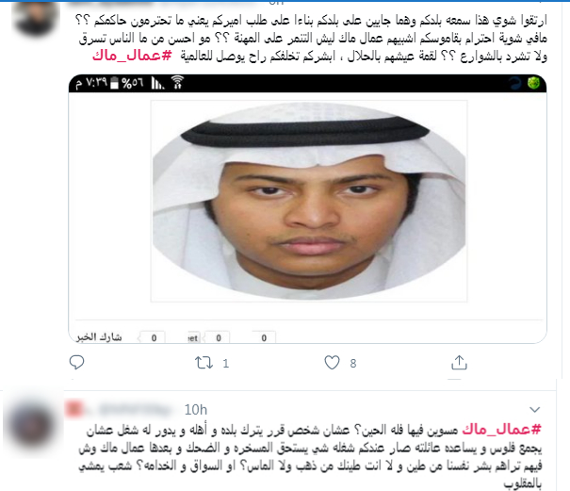
Task: Click the signal bars icon in the embedded screenshot
Action: click(157, 83)
